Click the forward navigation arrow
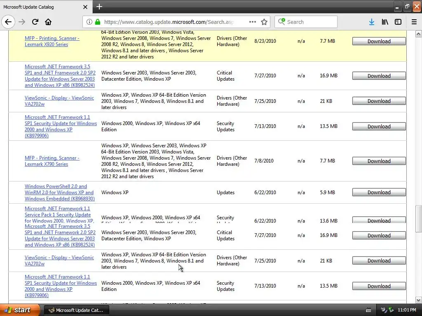The image size is (422, 316). click(x=22, y=22)
